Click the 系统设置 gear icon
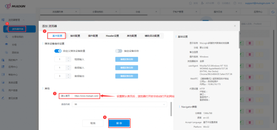277x130 pixels. pos(3,83)
